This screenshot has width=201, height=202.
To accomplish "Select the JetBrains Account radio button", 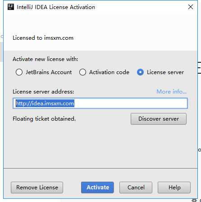I will coord(19,72).
